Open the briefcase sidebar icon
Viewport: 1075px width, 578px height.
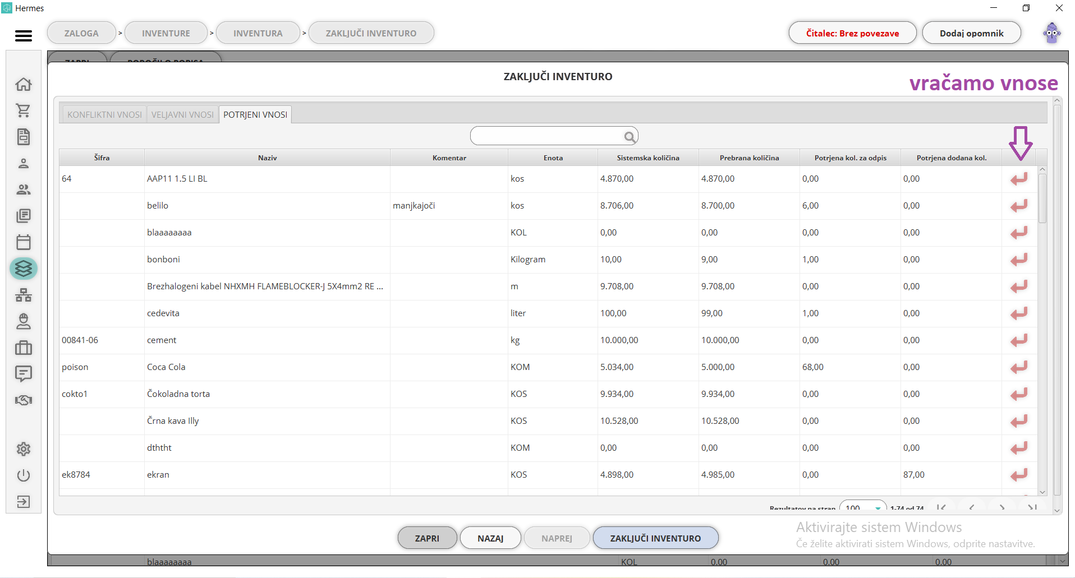pyautogui.click(x=24, y=348)
